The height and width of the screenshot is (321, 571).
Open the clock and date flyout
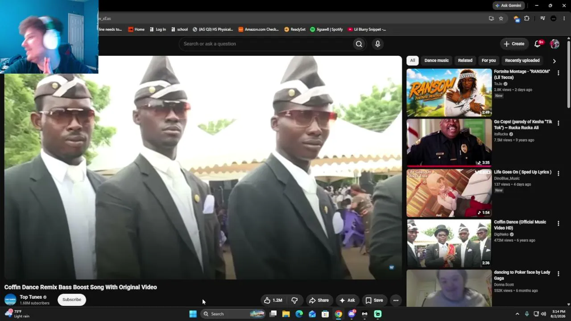(559, 314)
